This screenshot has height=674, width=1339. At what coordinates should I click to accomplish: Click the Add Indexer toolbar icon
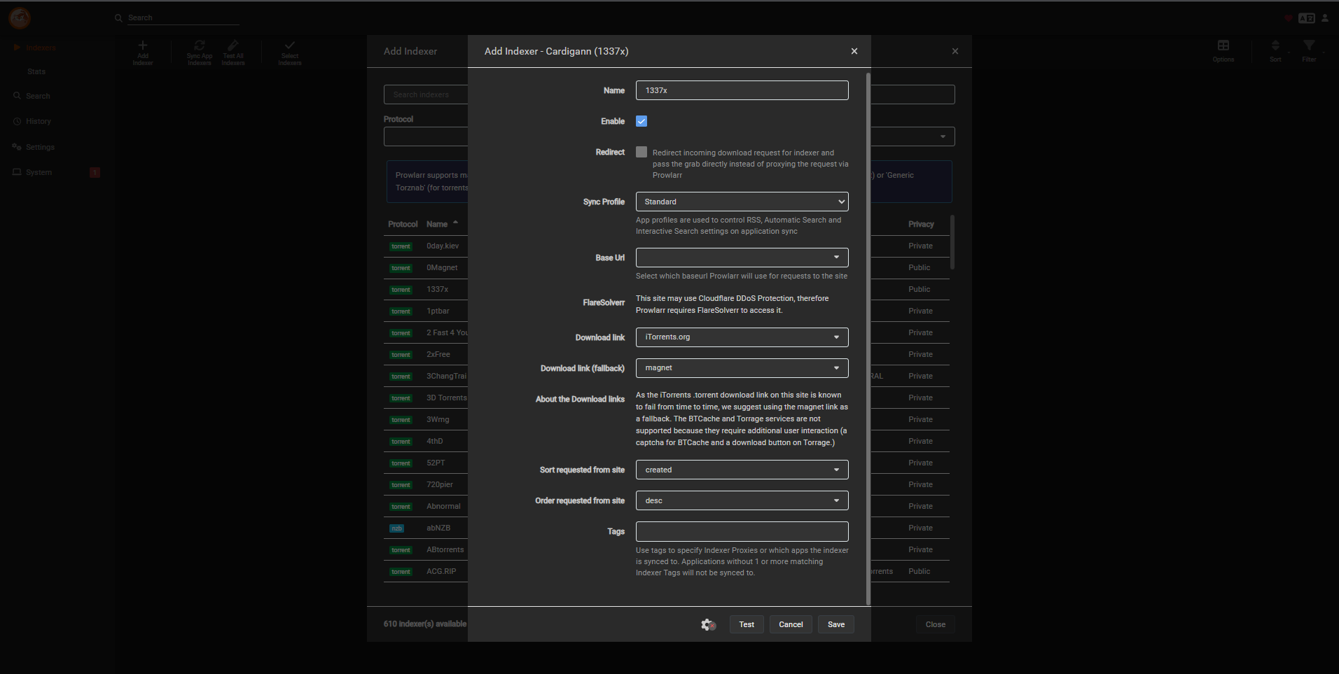143,52
